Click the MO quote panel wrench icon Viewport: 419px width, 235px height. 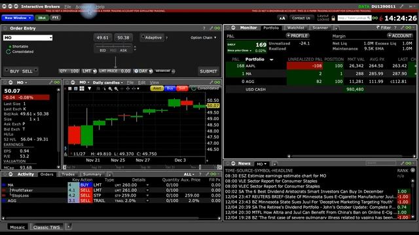coord(51,82)
